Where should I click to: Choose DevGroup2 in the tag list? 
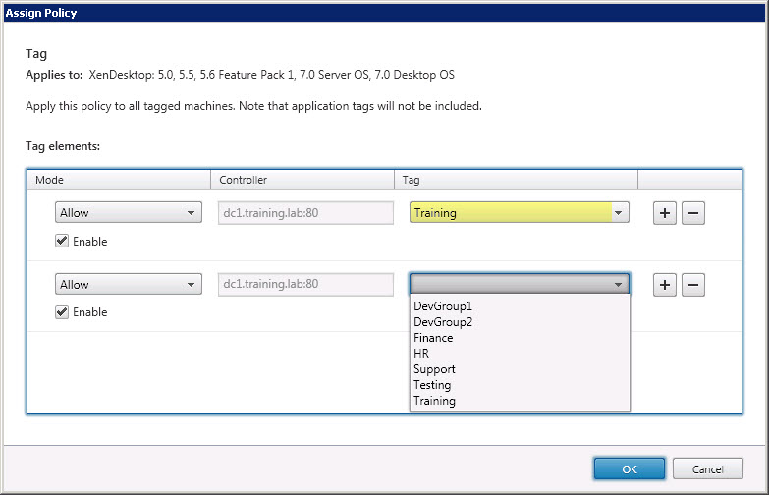pos(443,322)
